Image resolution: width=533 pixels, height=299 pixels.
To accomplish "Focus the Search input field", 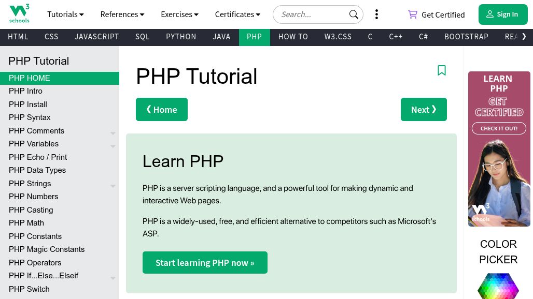I will (x=312, y=14).
